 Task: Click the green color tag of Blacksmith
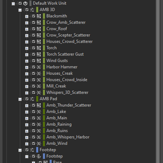pos(44,16)
